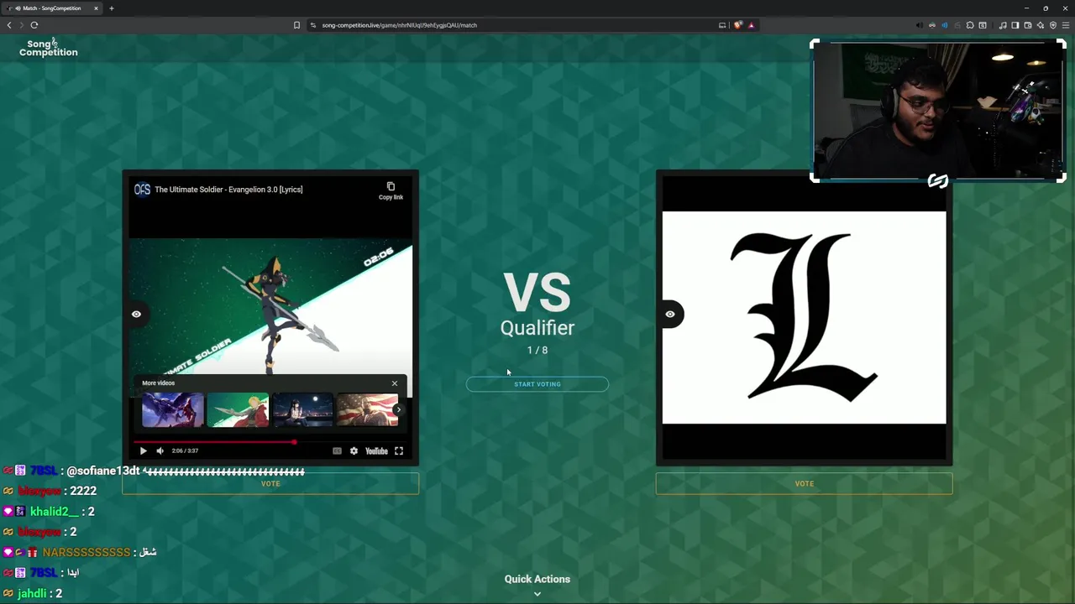Mute the YouTube player volume
This screenshot has height=604, width=1075.
tap(160, 450)
